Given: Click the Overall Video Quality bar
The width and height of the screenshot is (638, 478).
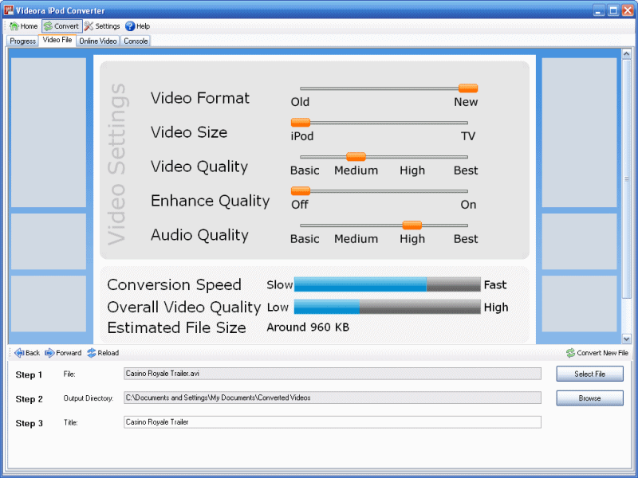Looking at the screenshot, I should 387,307.
